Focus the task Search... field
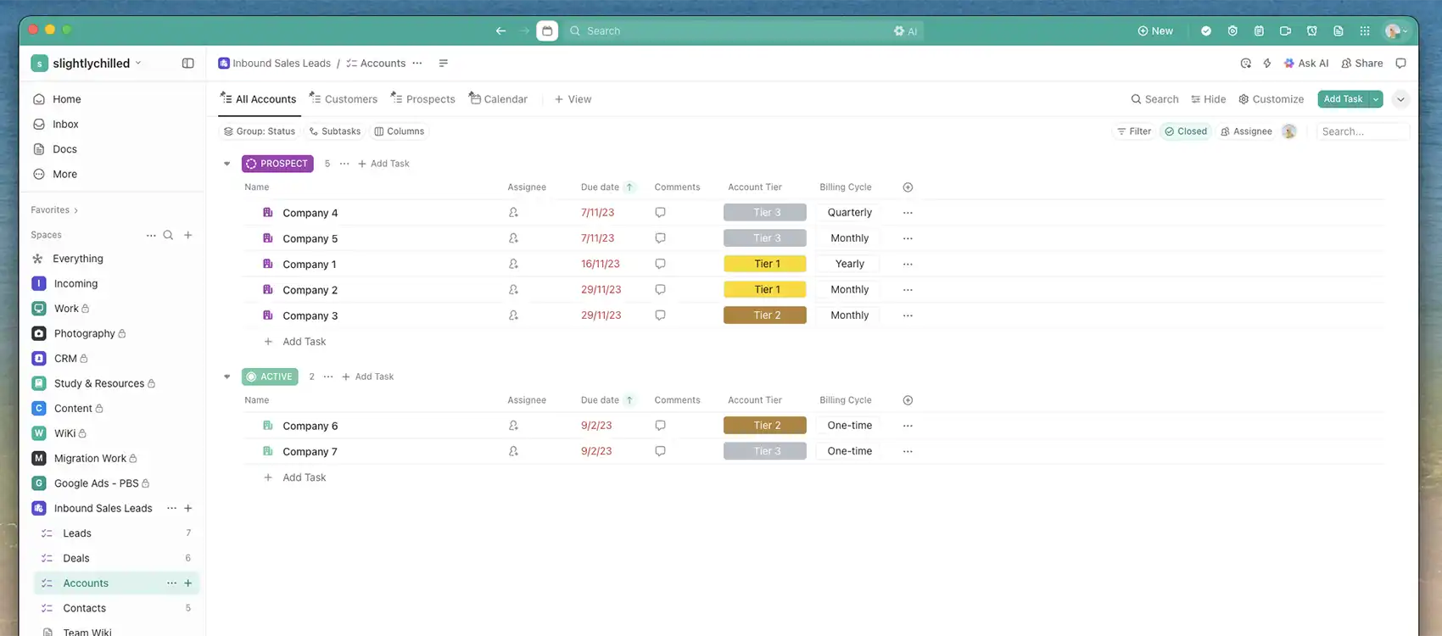Image resolution: width=1442 pixels, height=636 pixels. (1362, 131)
